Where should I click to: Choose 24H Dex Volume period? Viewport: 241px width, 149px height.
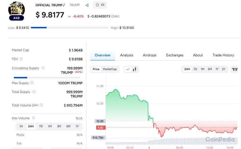(x=31, y=126)
